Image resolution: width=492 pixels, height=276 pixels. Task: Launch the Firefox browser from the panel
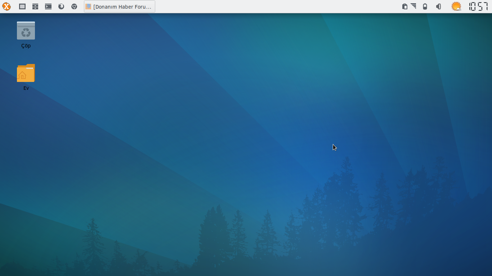click(x=61, y=6)
